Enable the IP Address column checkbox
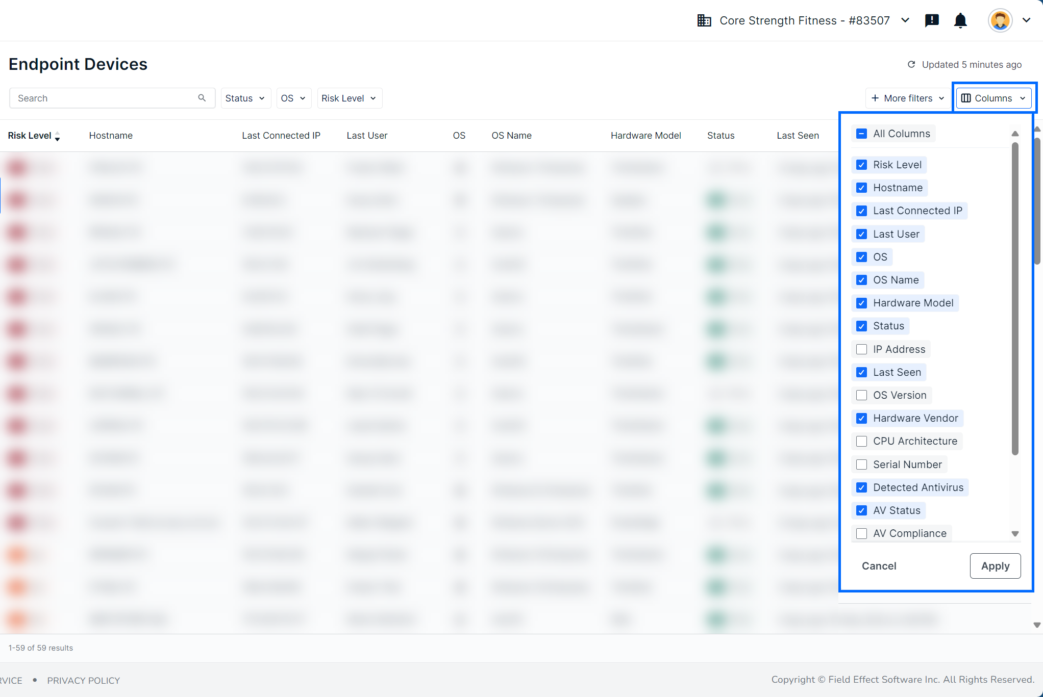Screen dimensions: 1043x697 pos(861,349)
